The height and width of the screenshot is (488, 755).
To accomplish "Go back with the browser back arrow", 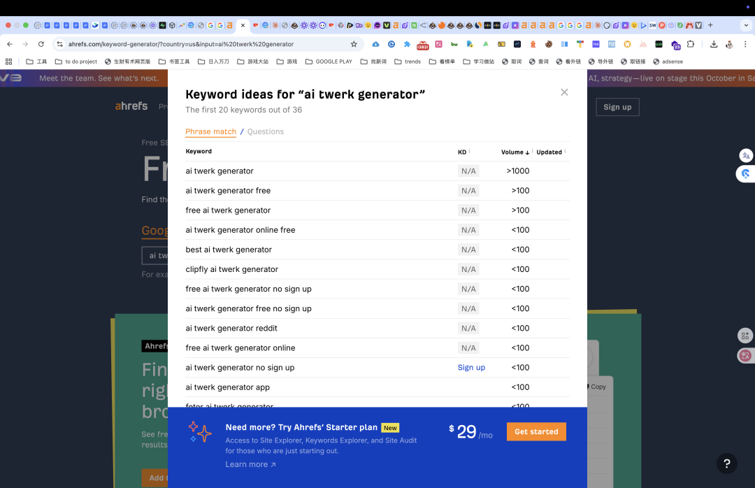I will click(x=10, y=44).
